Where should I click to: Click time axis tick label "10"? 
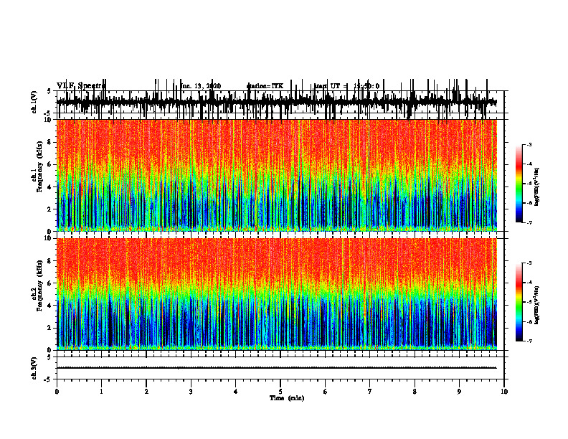point(504,392)
